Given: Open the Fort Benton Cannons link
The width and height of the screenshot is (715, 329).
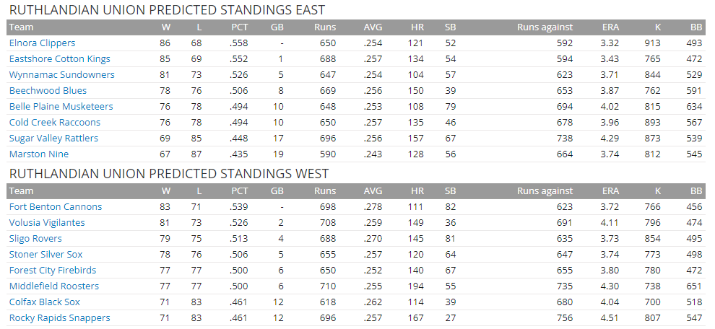Looking at the screenshot, I should [56, 207].
